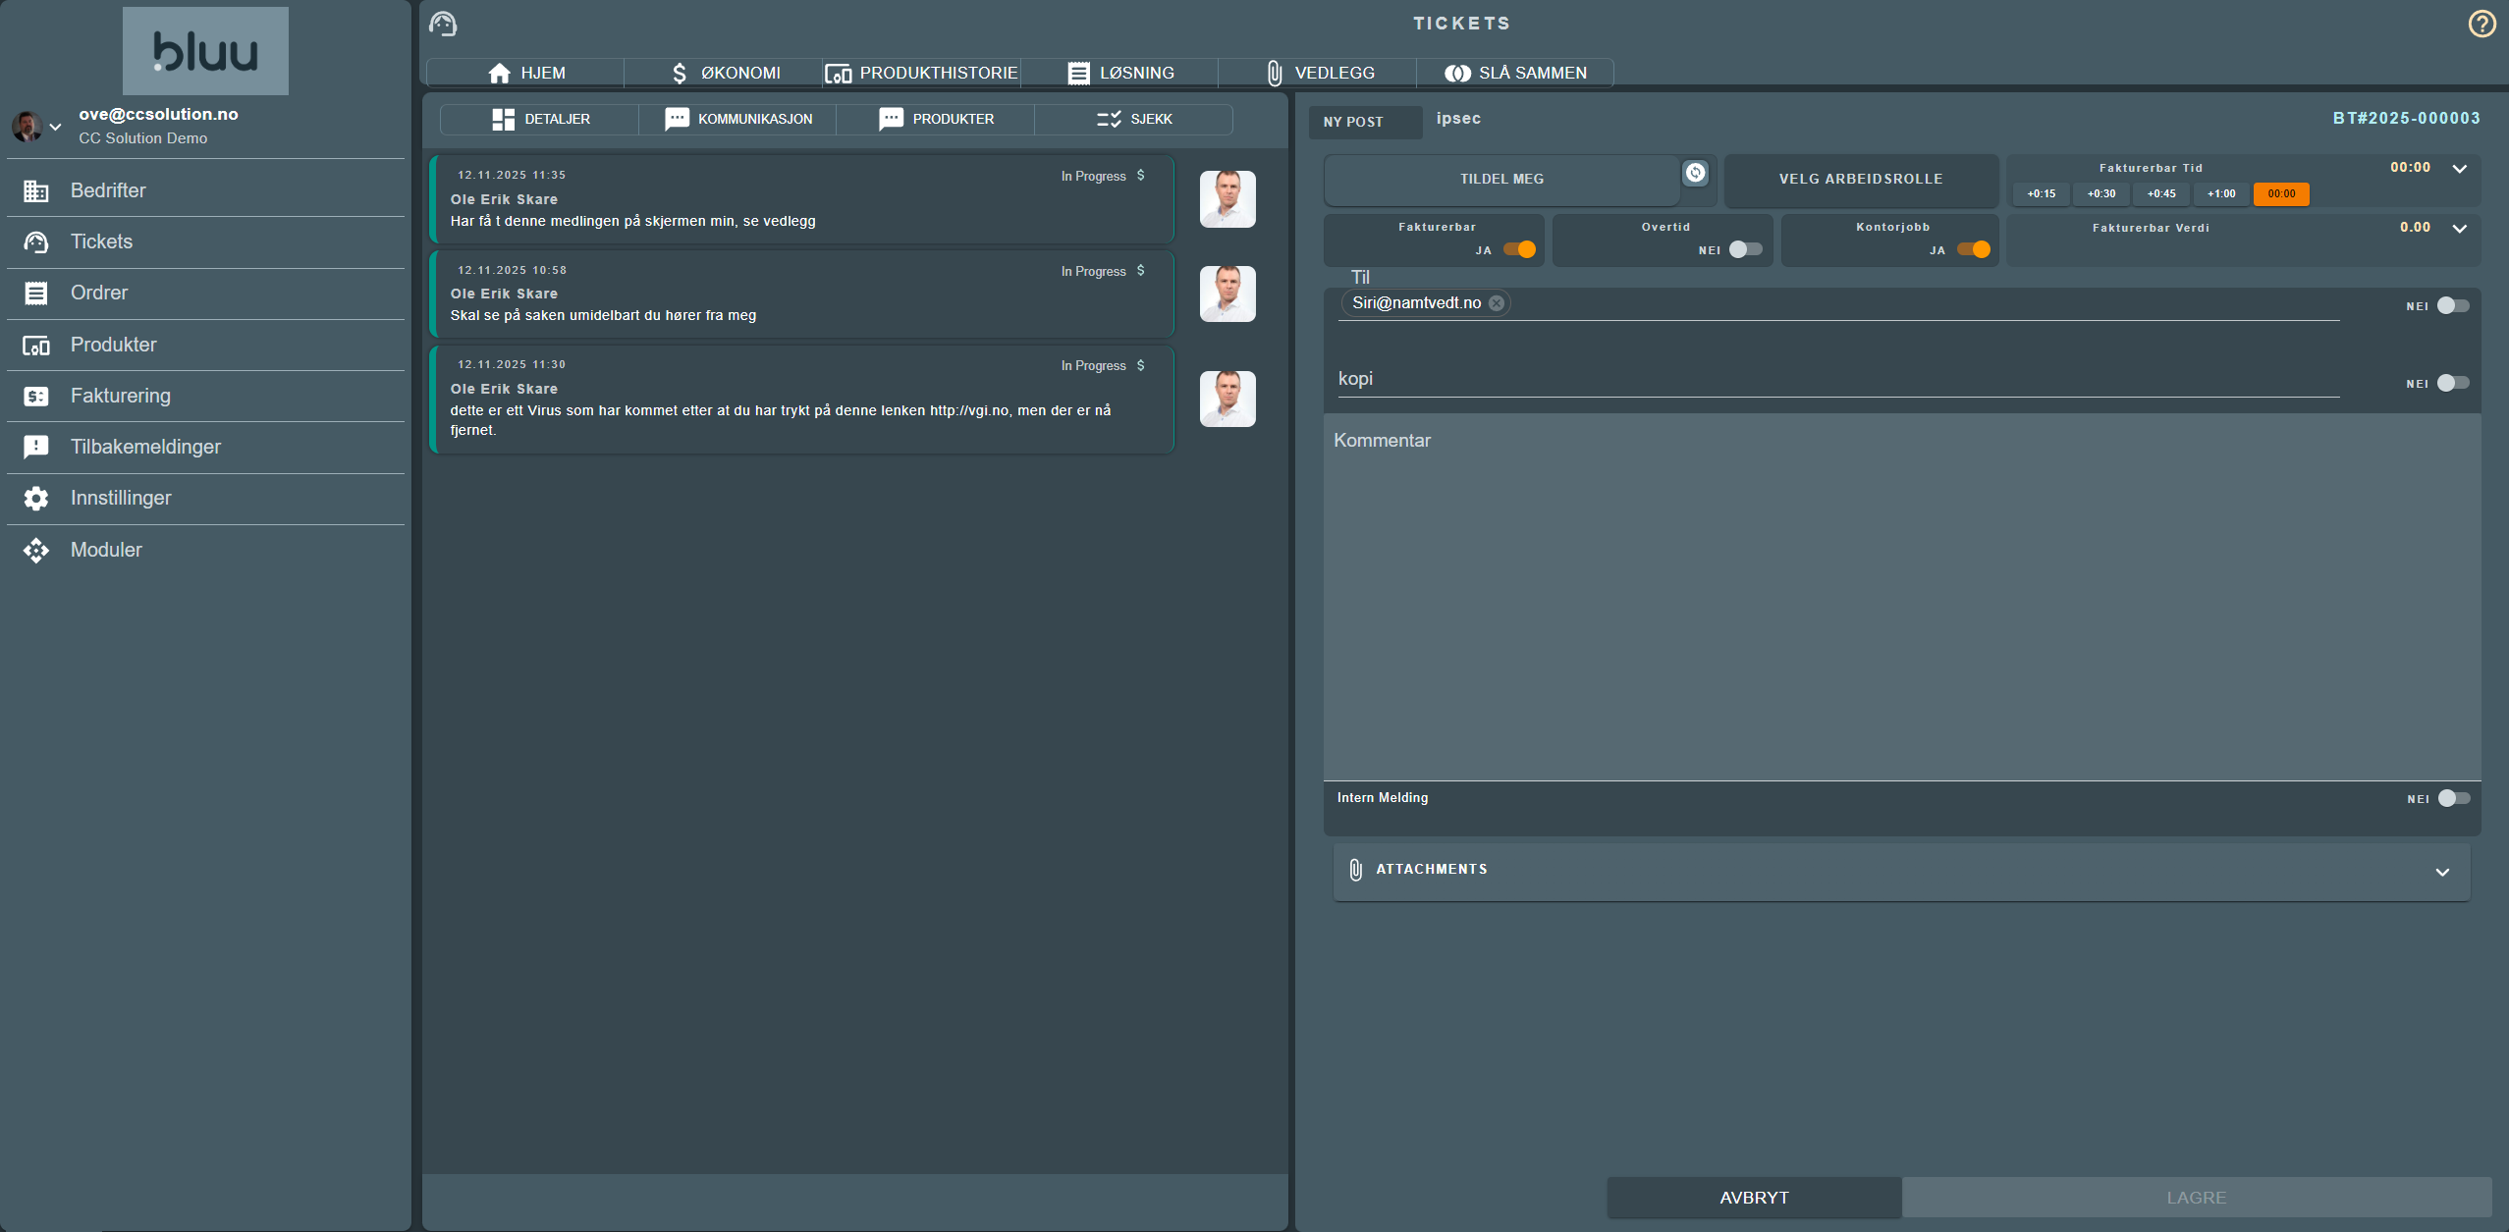The width and height of the screenshot is (2509, 1232).
Task: Add +0:15 billable time
Action: (2041, 194)
